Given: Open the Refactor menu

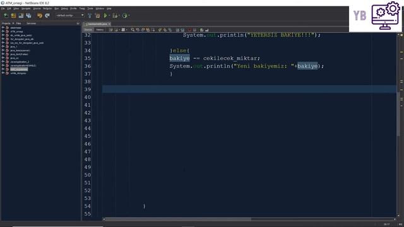Looking at the screenshot, I should point(47,8).
